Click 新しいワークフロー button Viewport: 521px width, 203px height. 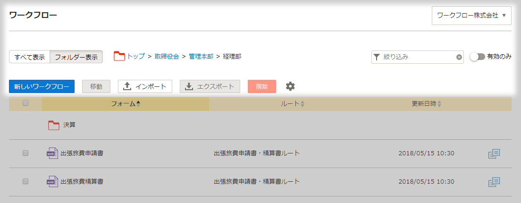click(42, 86)
